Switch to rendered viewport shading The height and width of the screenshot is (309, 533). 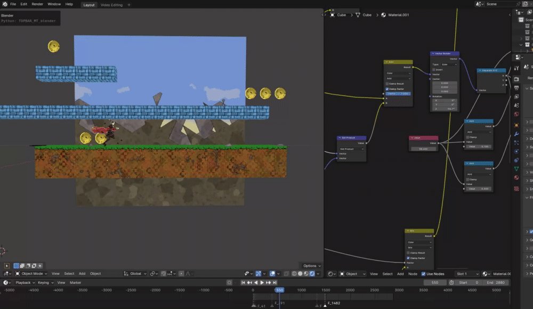312,274
